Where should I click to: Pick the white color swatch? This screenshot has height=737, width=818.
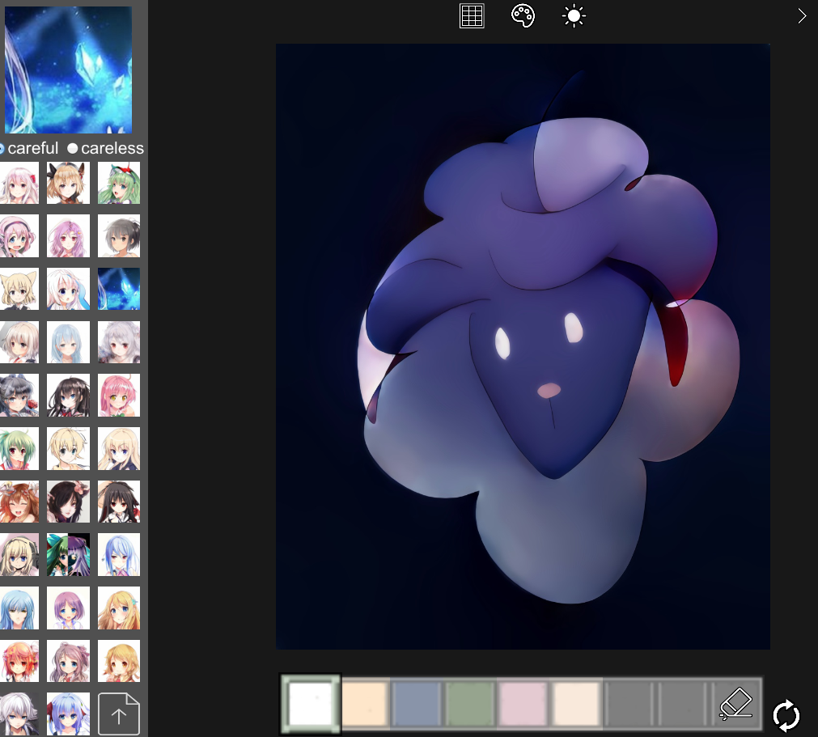click(311, 704)
